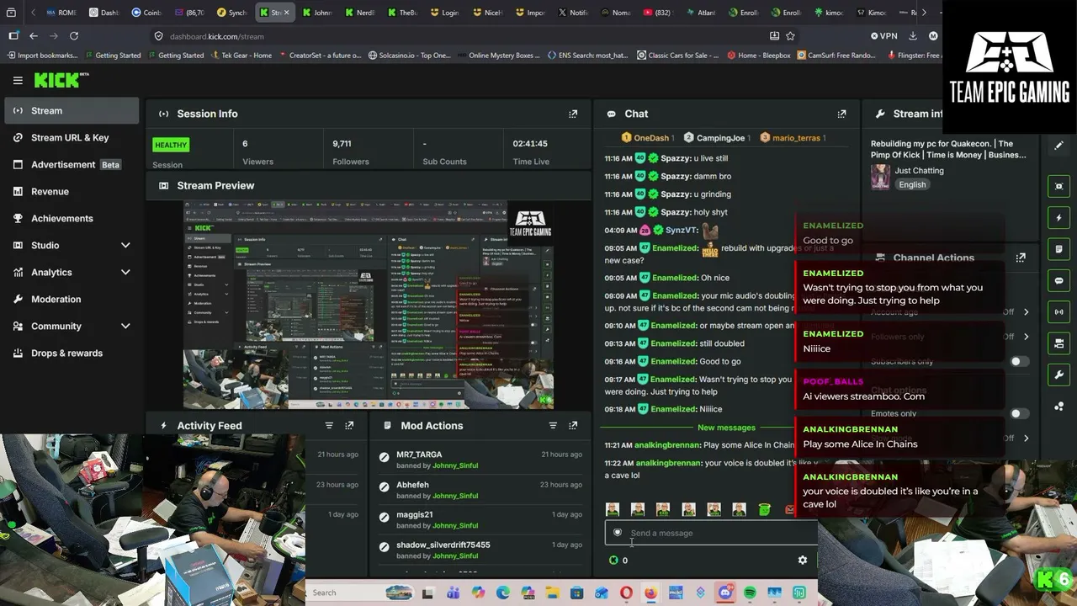Bookmark this page with star icon
Screen dimensions: 1077x606
(x=790, y=36)
